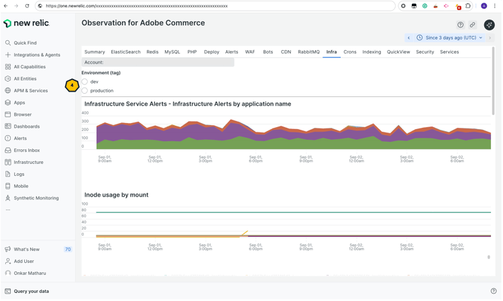Open the New Relic AI assistant sparkle icon
The image size is (503, 301).
click(489, 25)
